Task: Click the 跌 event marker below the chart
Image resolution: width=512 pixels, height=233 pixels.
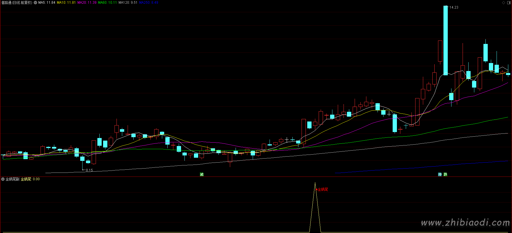Action: [445, 174]
